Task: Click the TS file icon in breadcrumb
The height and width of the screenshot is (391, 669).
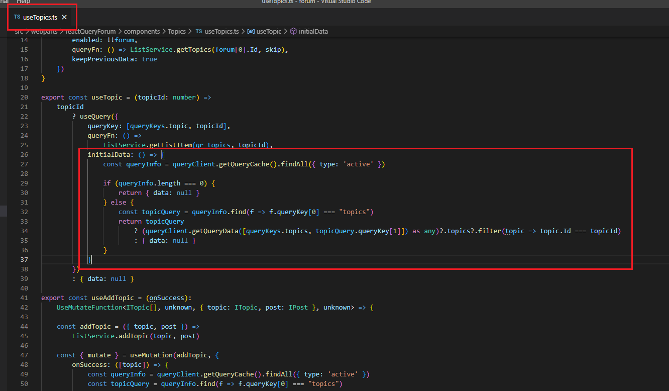Action: tap(199, 31)
